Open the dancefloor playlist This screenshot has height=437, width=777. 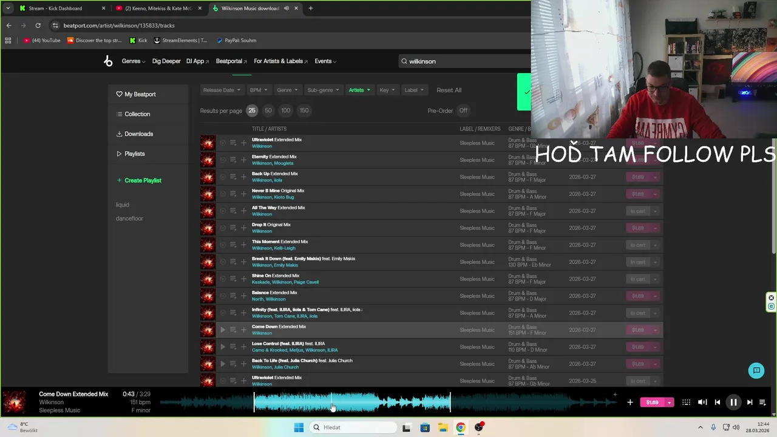[x=129, y=218]
